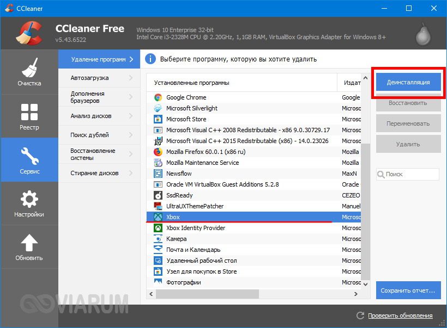Click the CCleaner logo in the header
447x328 pixels.
pos(29,33)
